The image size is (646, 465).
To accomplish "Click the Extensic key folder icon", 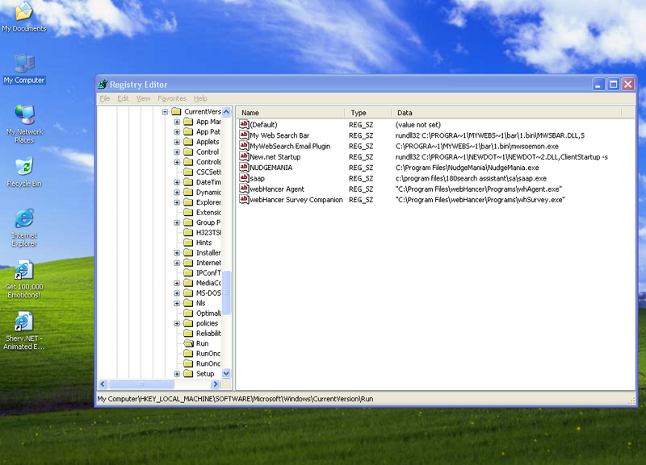I will point(188,212).
